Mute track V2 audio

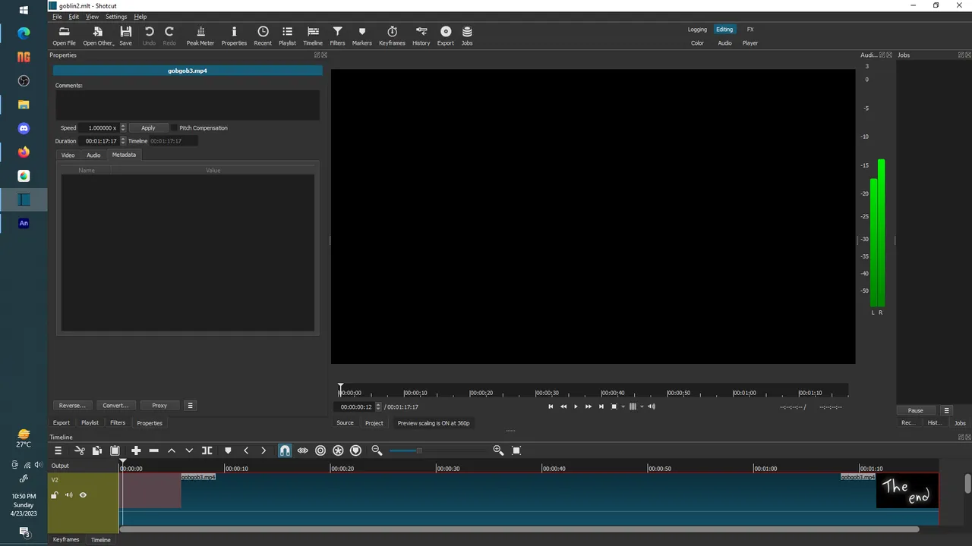point(68,495)
